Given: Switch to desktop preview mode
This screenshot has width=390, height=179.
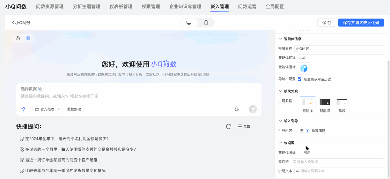Looking at the screenshot, I should tap(189, 23).
